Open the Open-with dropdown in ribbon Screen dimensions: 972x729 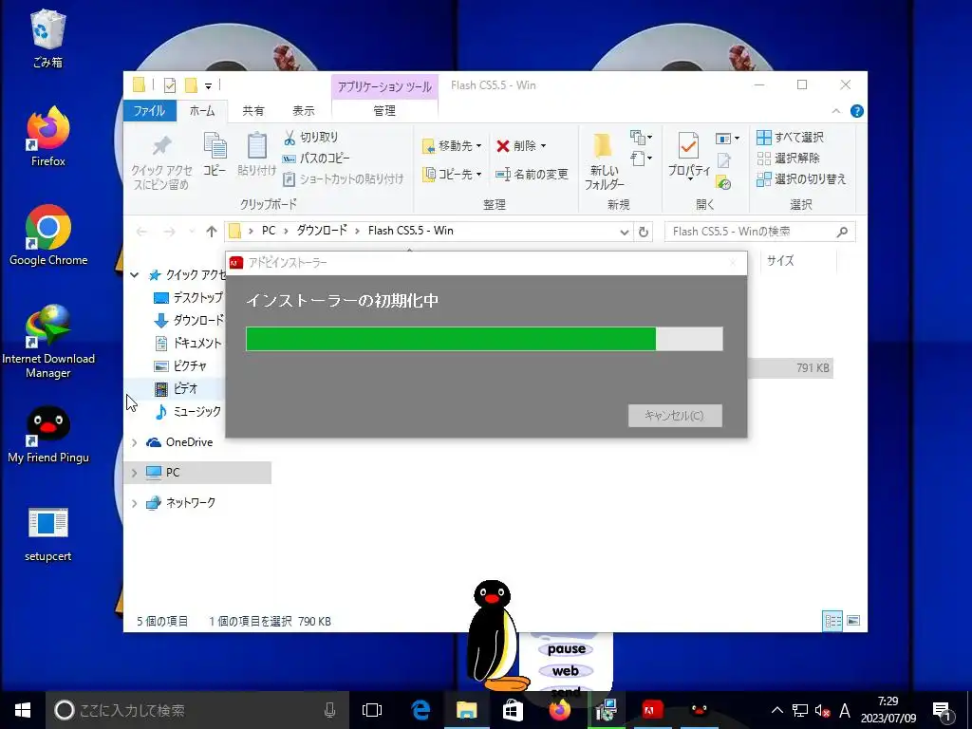pos(727,139)
